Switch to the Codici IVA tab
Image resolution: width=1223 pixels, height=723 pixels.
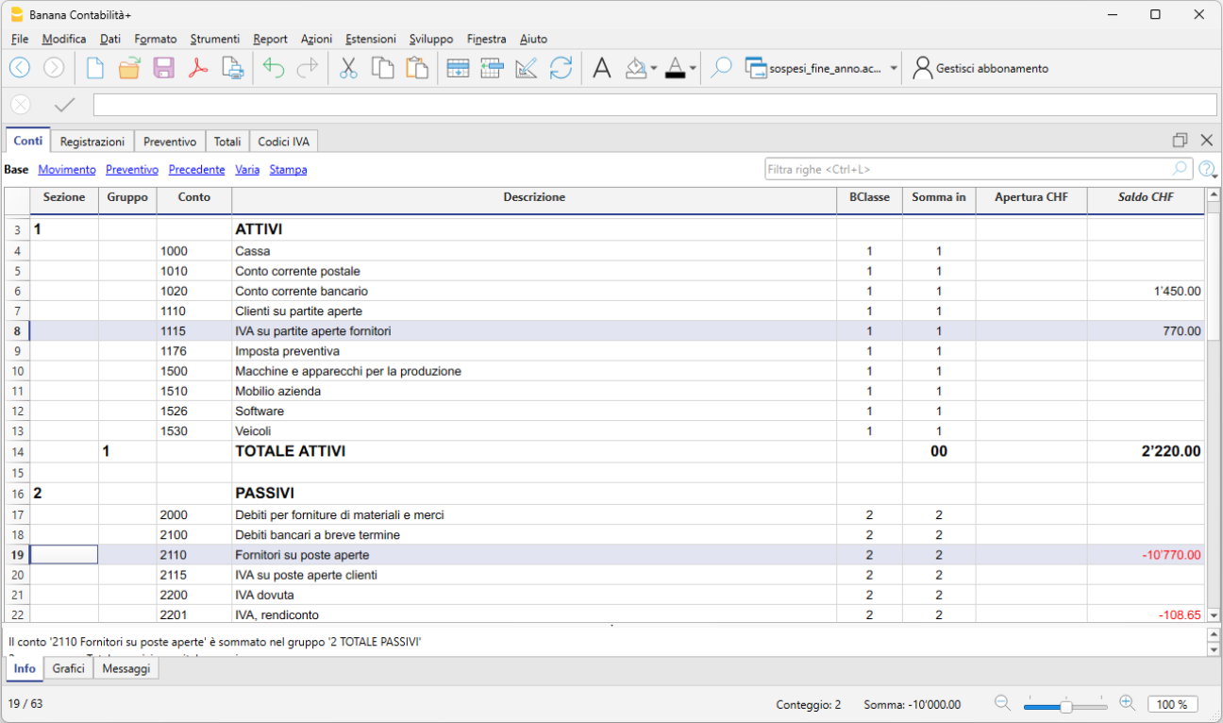[284, 142]
